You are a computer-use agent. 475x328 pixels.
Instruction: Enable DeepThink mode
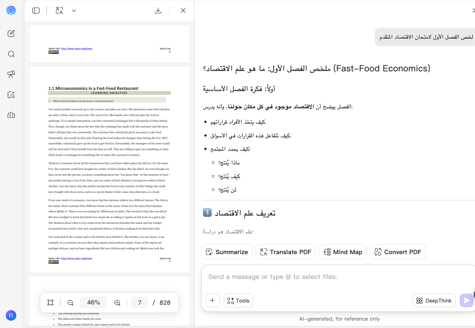coord(434,300)
